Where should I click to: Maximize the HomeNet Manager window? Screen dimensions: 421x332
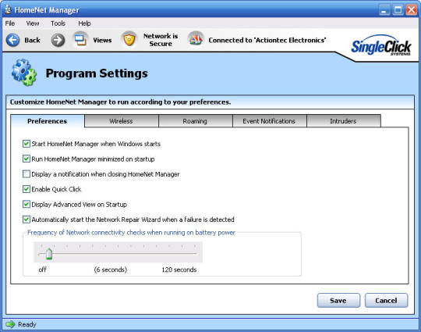tap(398, 10)
